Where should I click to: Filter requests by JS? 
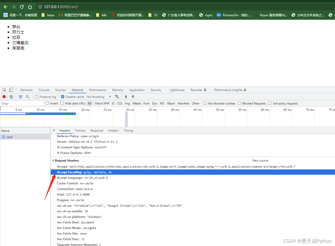click(113, 103)
